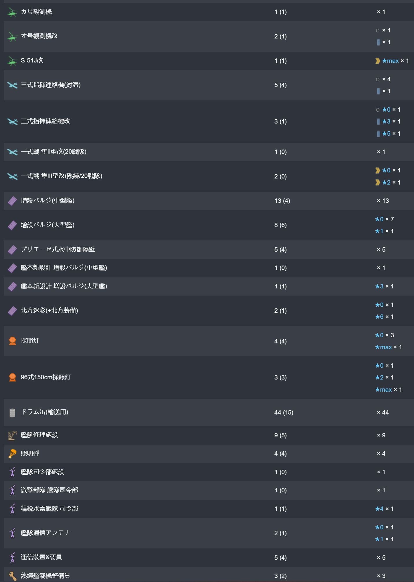Select the 通信装置&要員 item name
This screenshot has width=414, height=582.
[41, 557]
